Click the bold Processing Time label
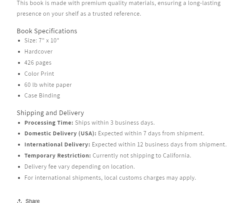Viewport: 237px width, 203px height. point(49,123)
